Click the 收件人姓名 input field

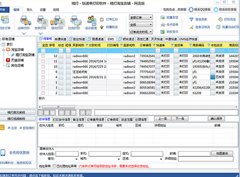pos(67,154)
